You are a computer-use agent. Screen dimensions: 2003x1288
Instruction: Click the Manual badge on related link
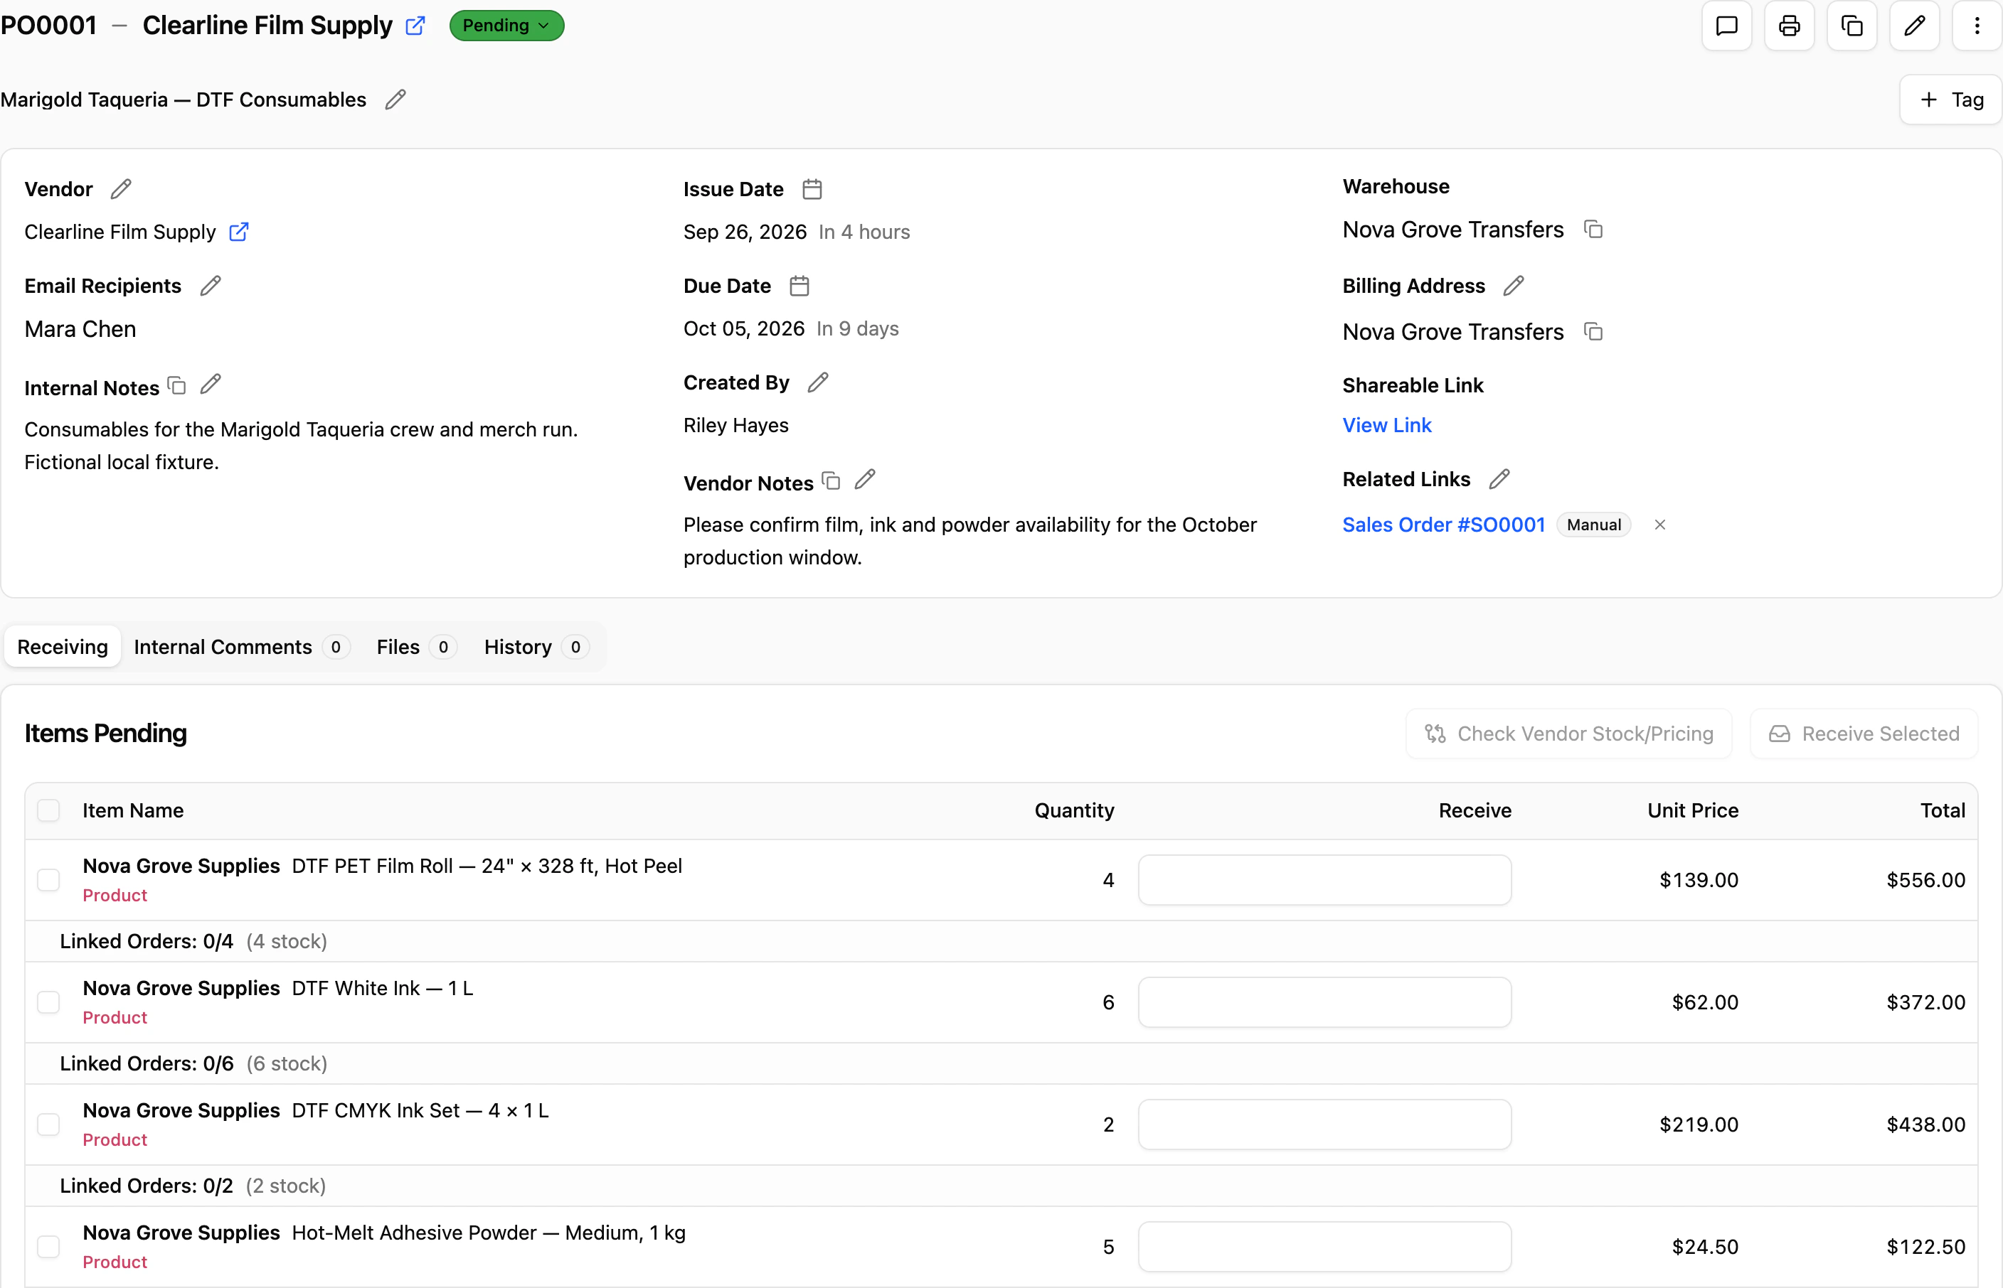click(x=1594, y=525)
